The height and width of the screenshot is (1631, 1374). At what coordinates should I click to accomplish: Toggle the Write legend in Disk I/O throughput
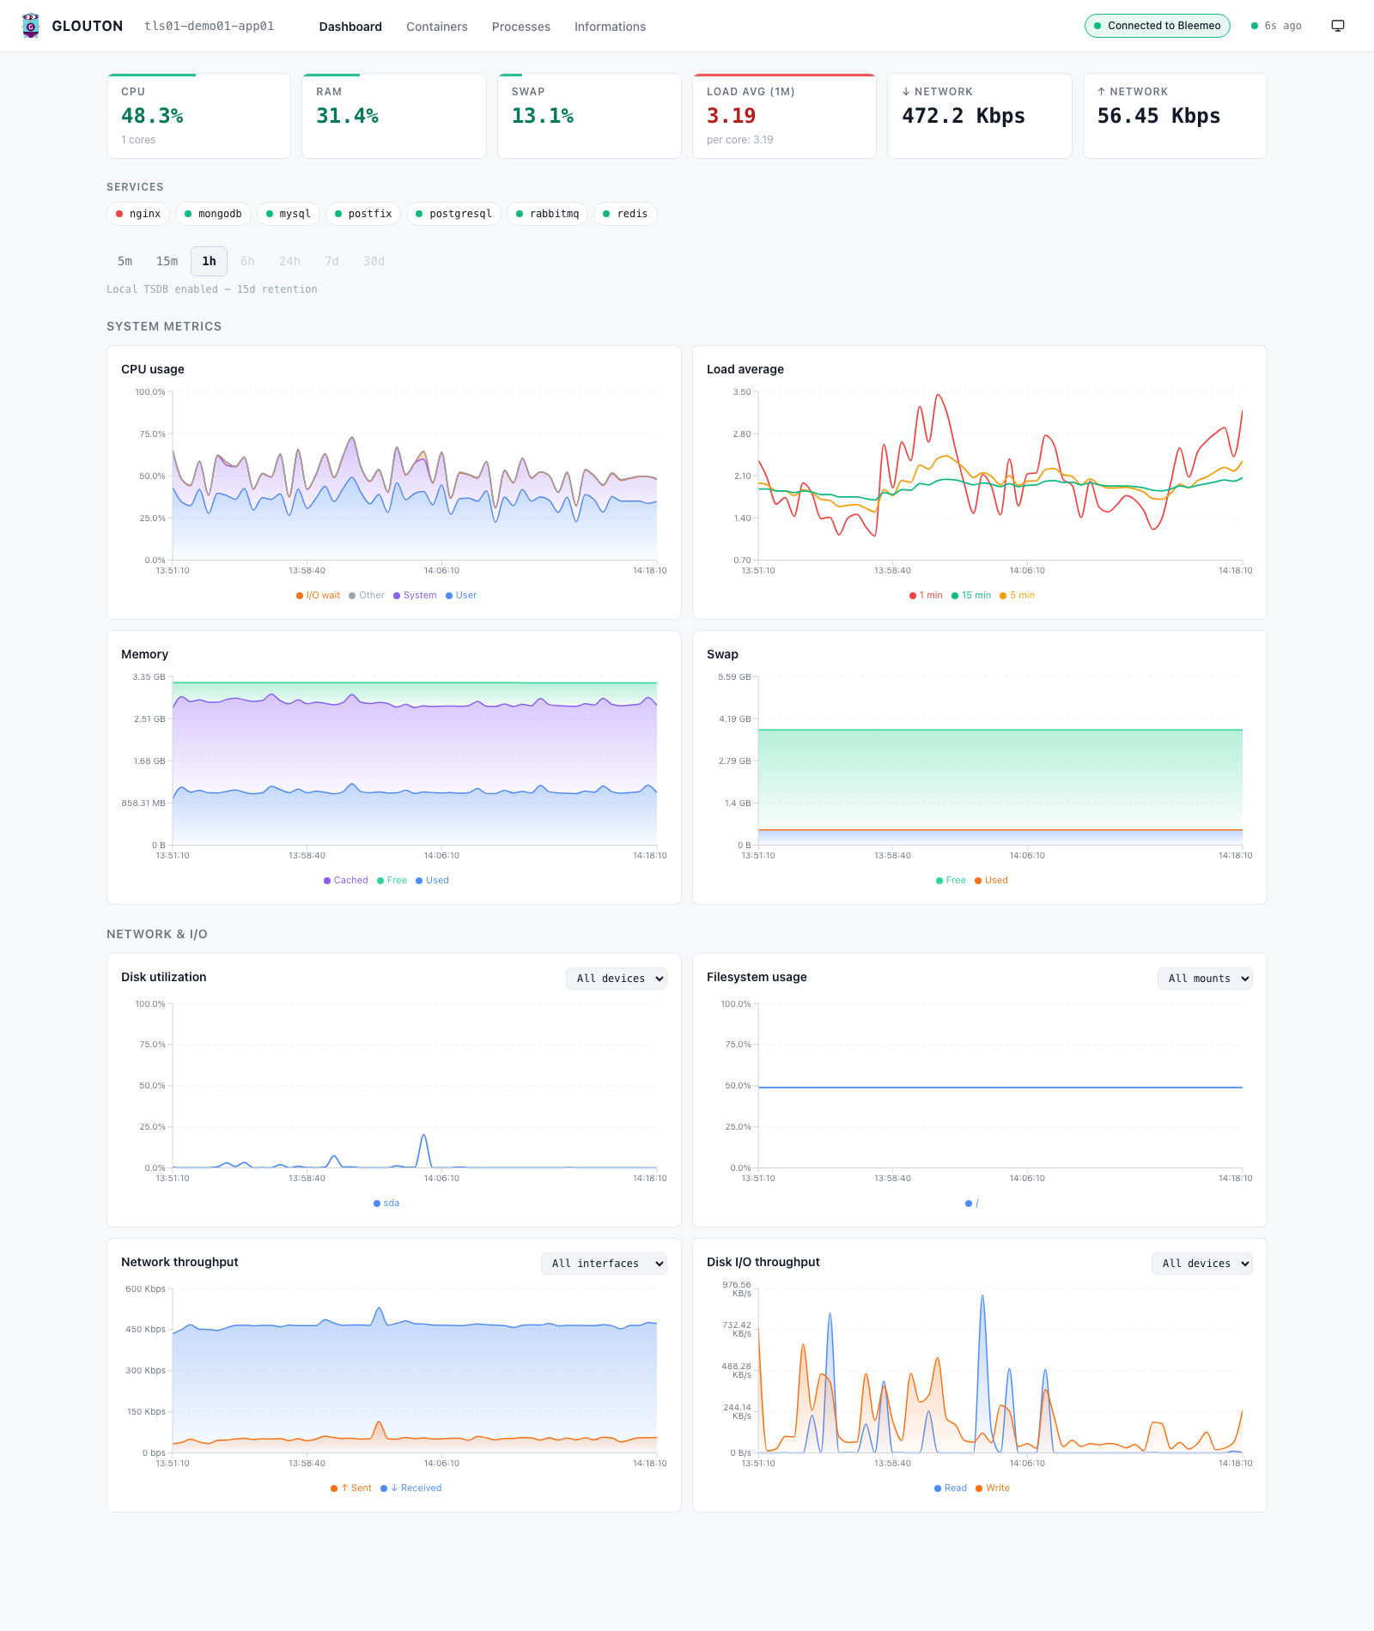[993, 1489]
